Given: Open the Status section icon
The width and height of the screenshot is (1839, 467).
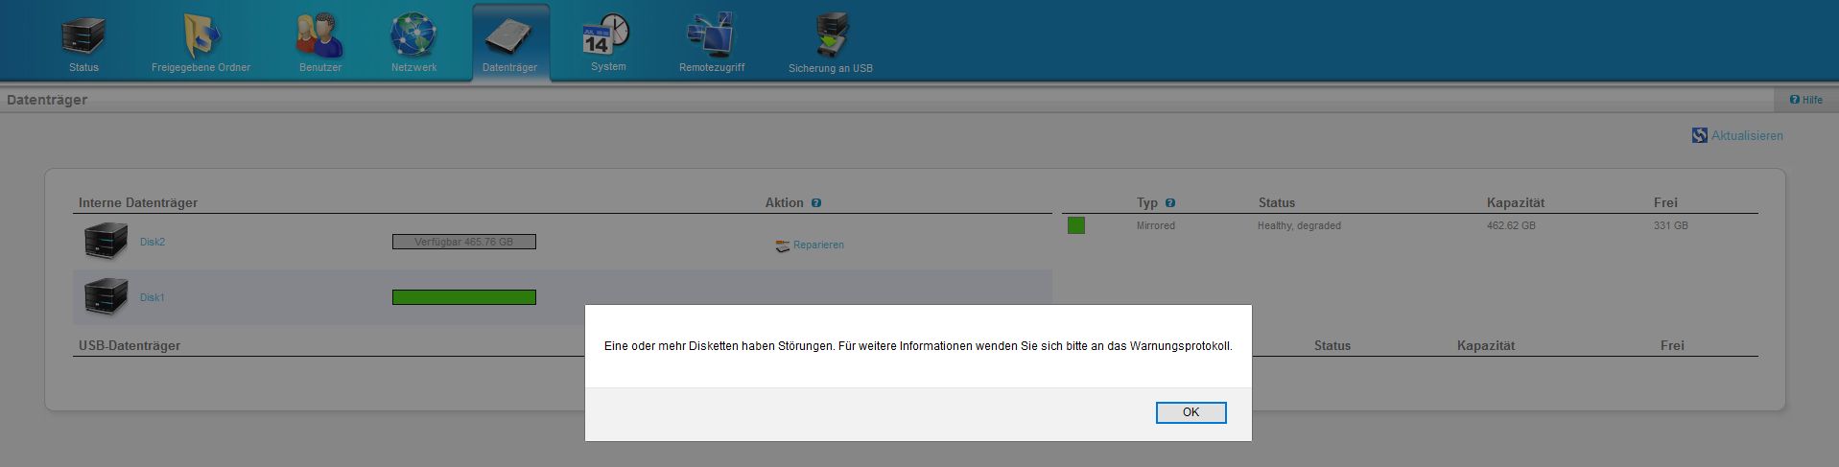Looking at the screenshot, I should pos(83,38).
